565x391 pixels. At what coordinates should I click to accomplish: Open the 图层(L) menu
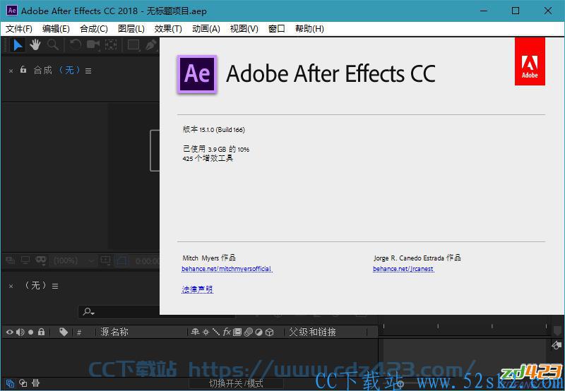click(131, 29)
